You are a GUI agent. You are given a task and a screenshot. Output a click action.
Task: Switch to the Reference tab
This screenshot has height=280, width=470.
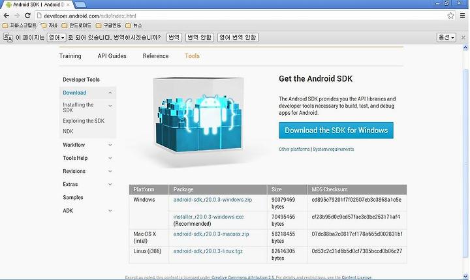[x=155, y=56]
